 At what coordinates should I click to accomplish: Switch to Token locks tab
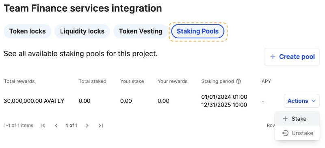tap(27, 31)
